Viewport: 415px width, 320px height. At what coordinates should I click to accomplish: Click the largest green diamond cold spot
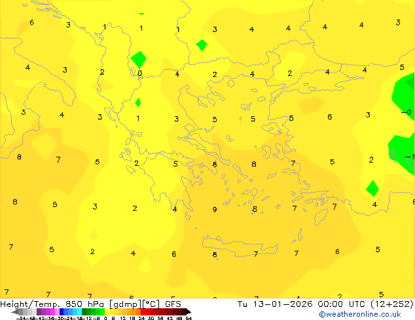click(138, 59)
